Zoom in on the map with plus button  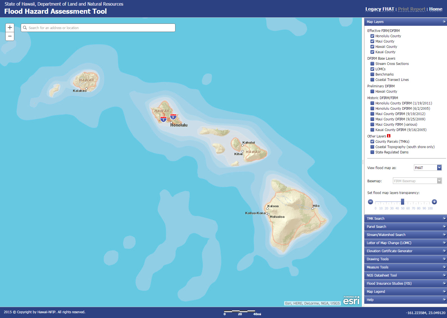tap(10, 27)
